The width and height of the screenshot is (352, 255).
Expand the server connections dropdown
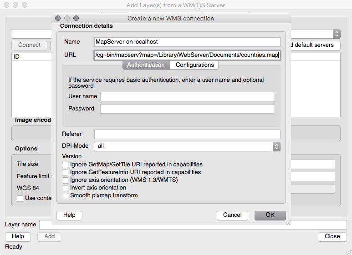coord(337,34)
